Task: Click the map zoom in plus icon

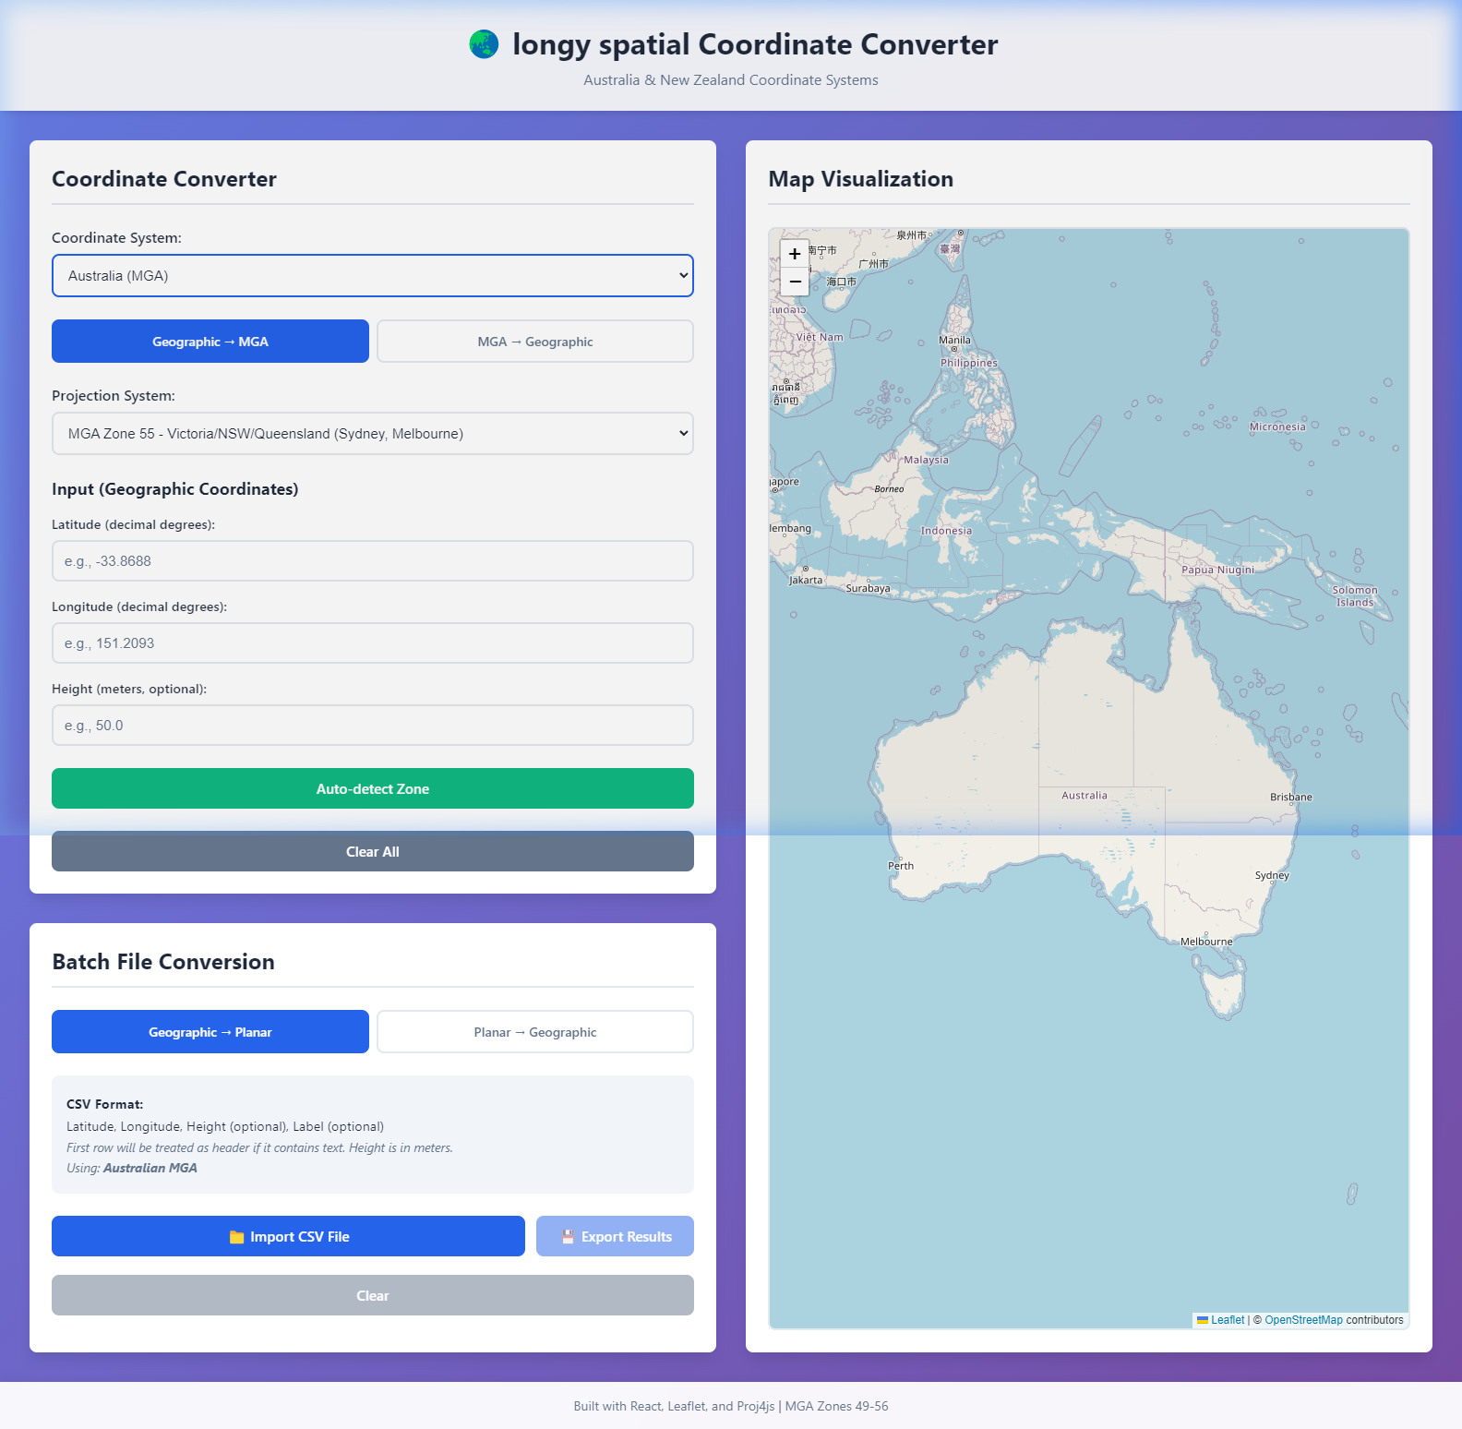Action: (795, 254)
